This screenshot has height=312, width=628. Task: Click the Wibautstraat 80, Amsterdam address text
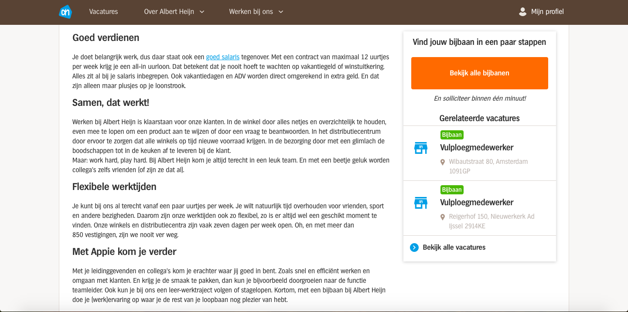pos(488,166)
